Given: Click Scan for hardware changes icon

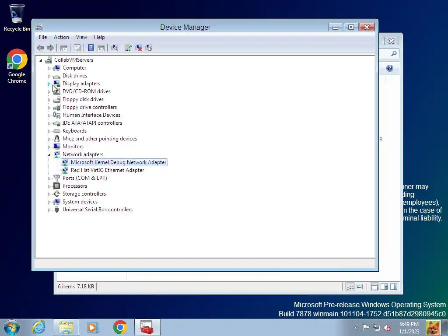Looking at the screenshot, I should [x=115, y=48].
